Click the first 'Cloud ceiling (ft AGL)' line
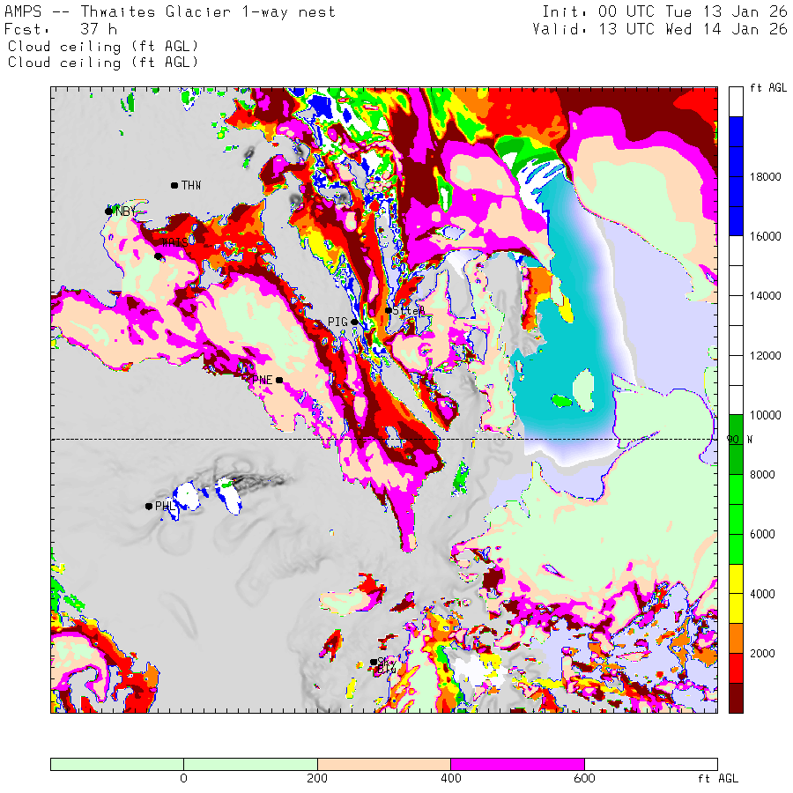This screenshot has width=793, height=793. (103, 47)
